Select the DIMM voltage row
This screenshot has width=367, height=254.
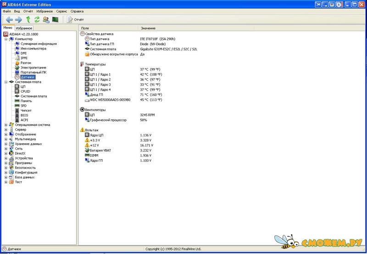(118, 155)
